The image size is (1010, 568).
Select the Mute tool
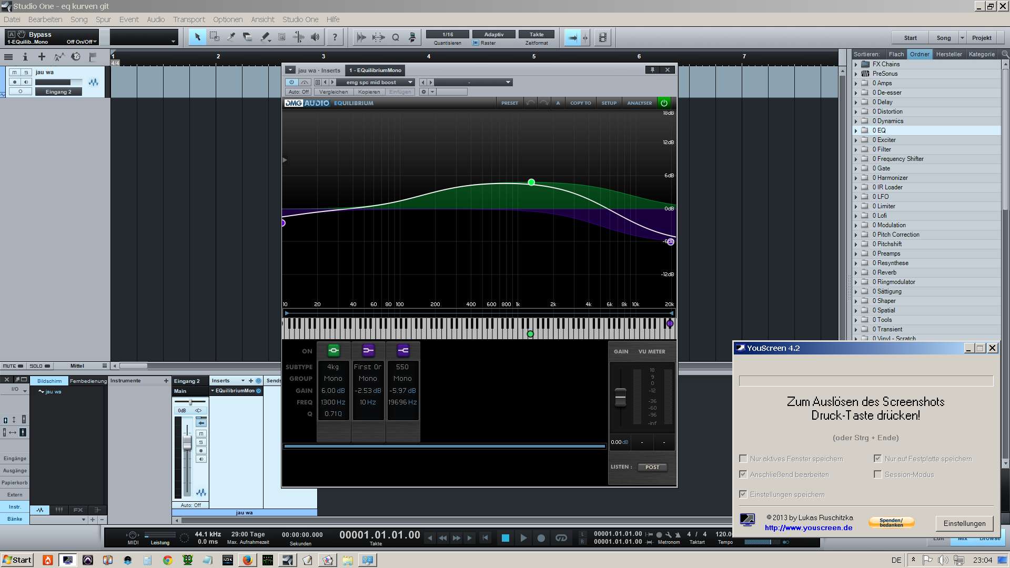coord(281,37)
